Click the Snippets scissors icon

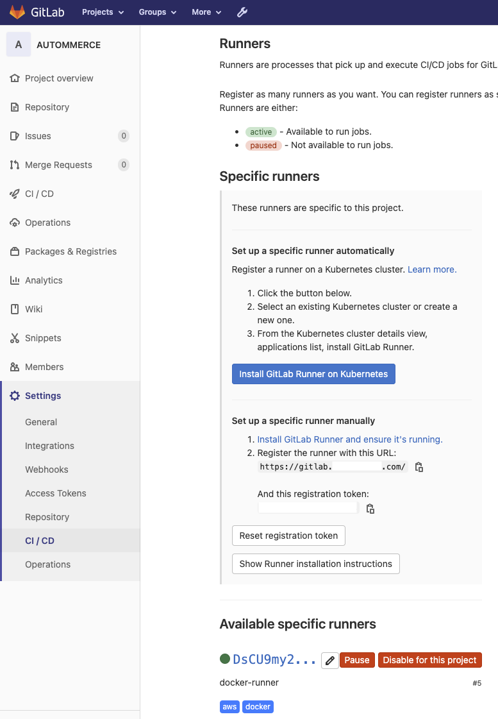point(15,339)
